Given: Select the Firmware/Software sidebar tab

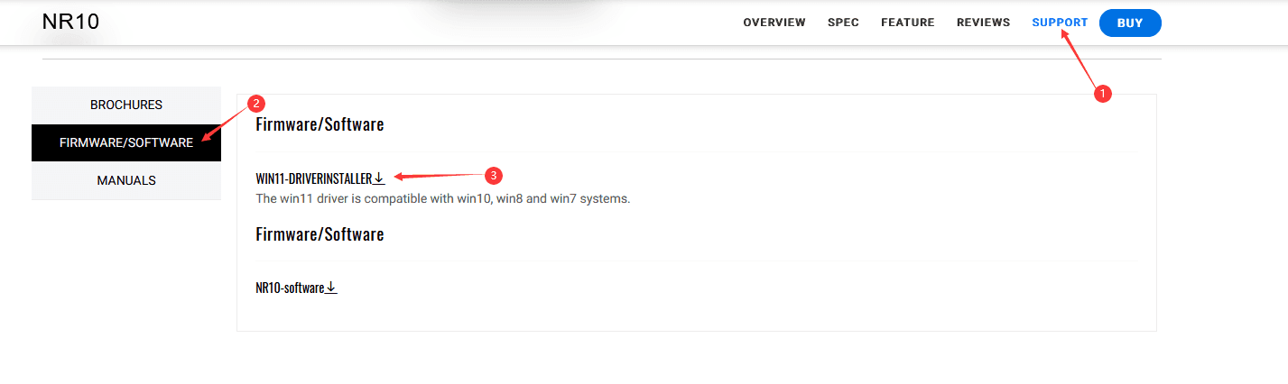Looking at the screenshot, I should coord(126,142).
